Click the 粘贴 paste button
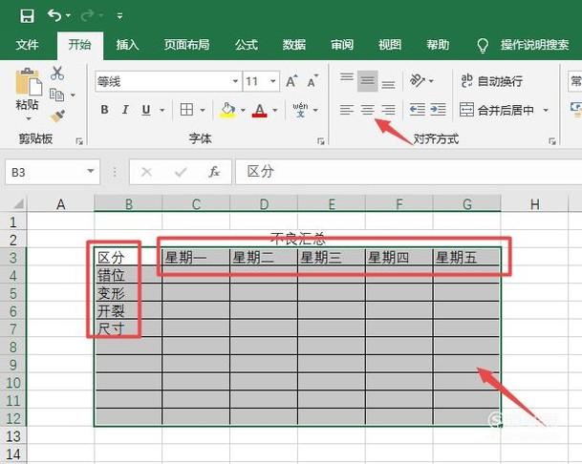Viewport: 582px width, 464px height. click(28, 89)
